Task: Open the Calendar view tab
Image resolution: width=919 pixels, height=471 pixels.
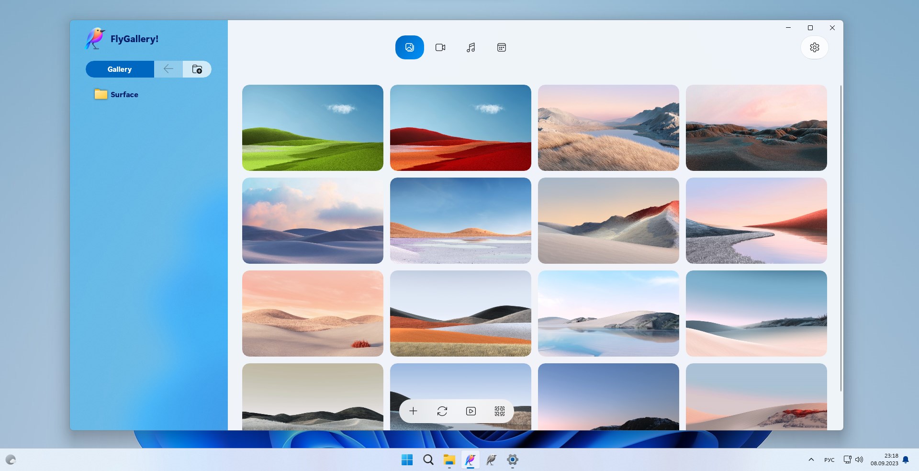Action: (502, 47)
